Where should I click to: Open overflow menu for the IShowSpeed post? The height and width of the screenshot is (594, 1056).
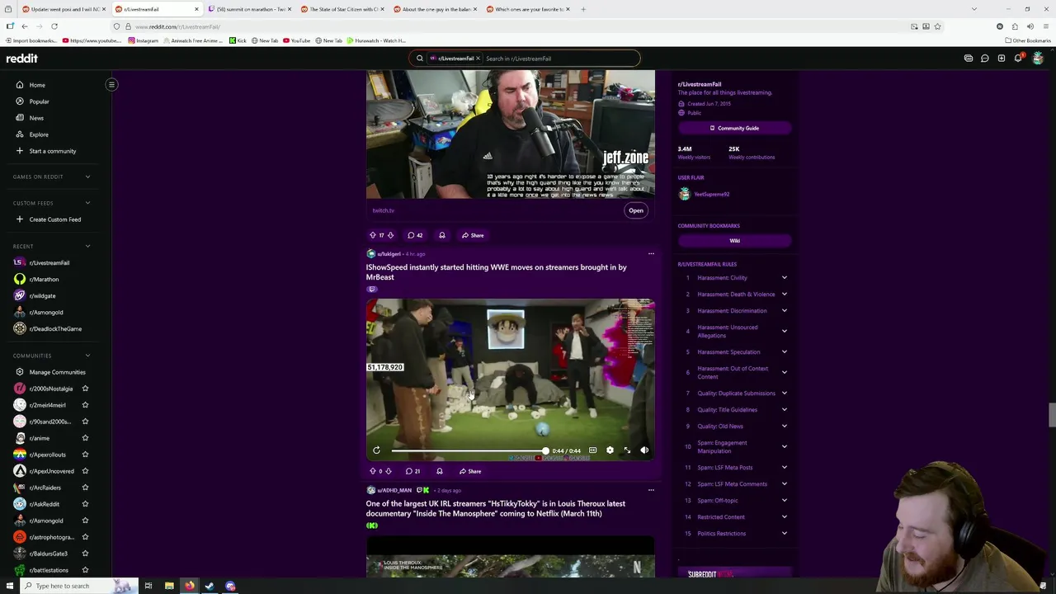(x=651, y=254)
